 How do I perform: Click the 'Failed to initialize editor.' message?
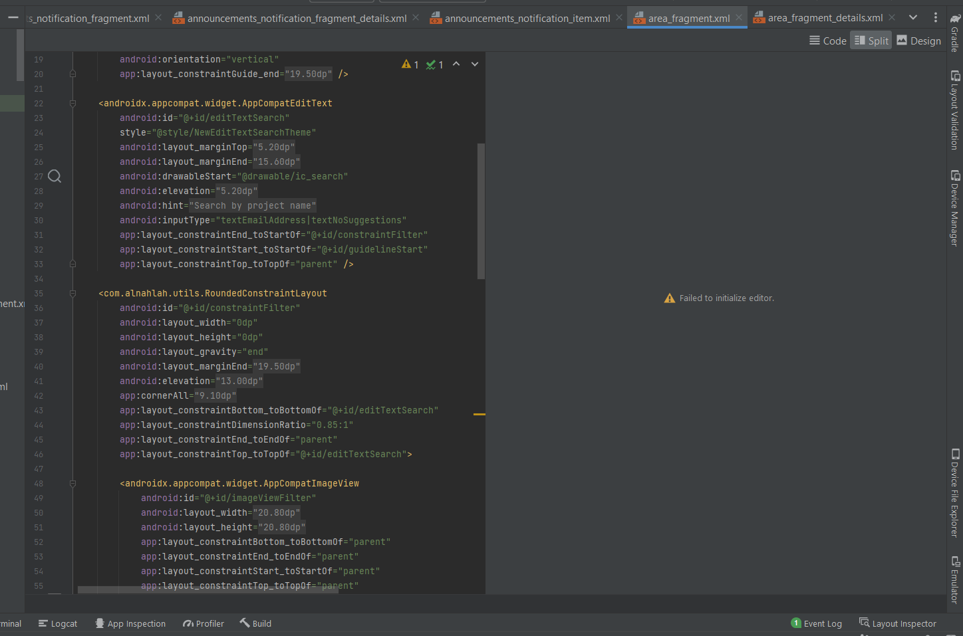(719, 298)
